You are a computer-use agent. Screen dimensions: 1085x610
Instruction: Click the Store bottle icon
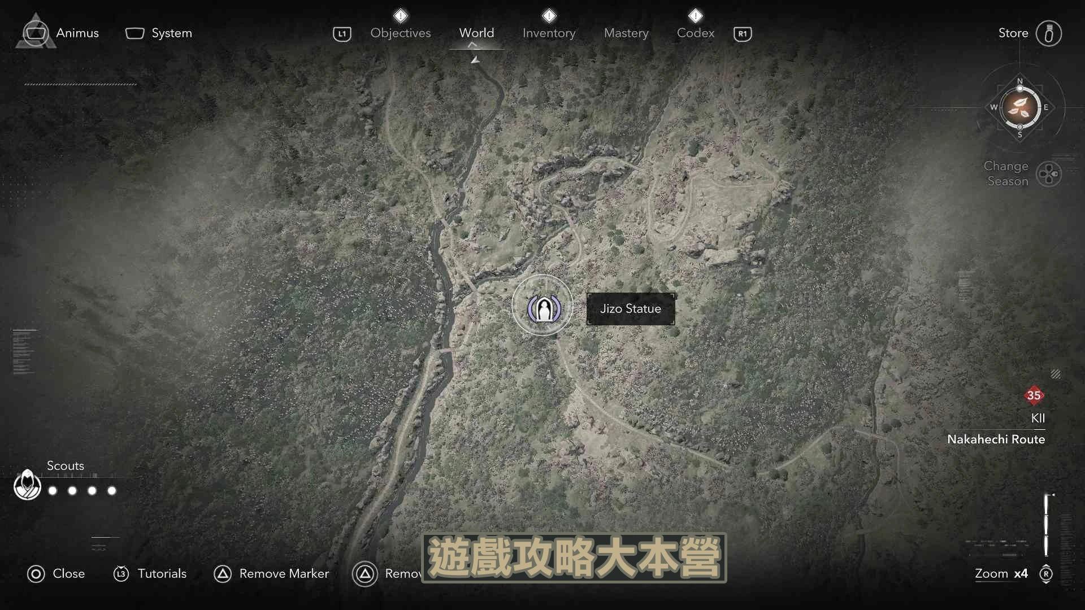pos(1049,33)
